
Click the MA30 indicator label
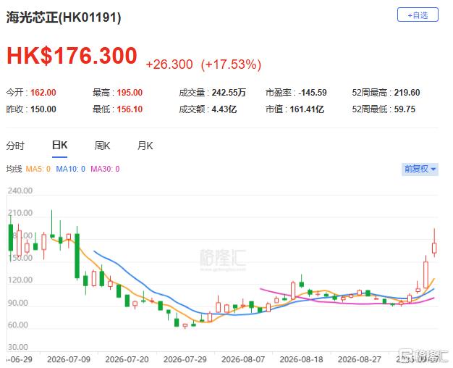[105, 169]
